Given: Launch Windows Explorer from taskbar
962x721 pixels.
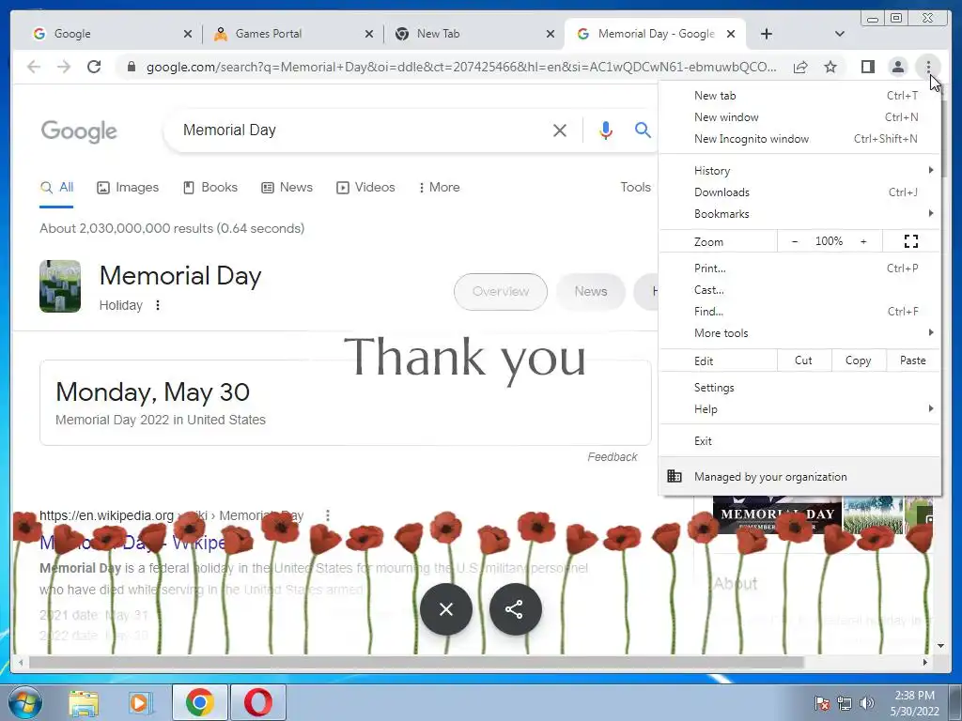Looking at the screenshot, I should tap(84, 703).
